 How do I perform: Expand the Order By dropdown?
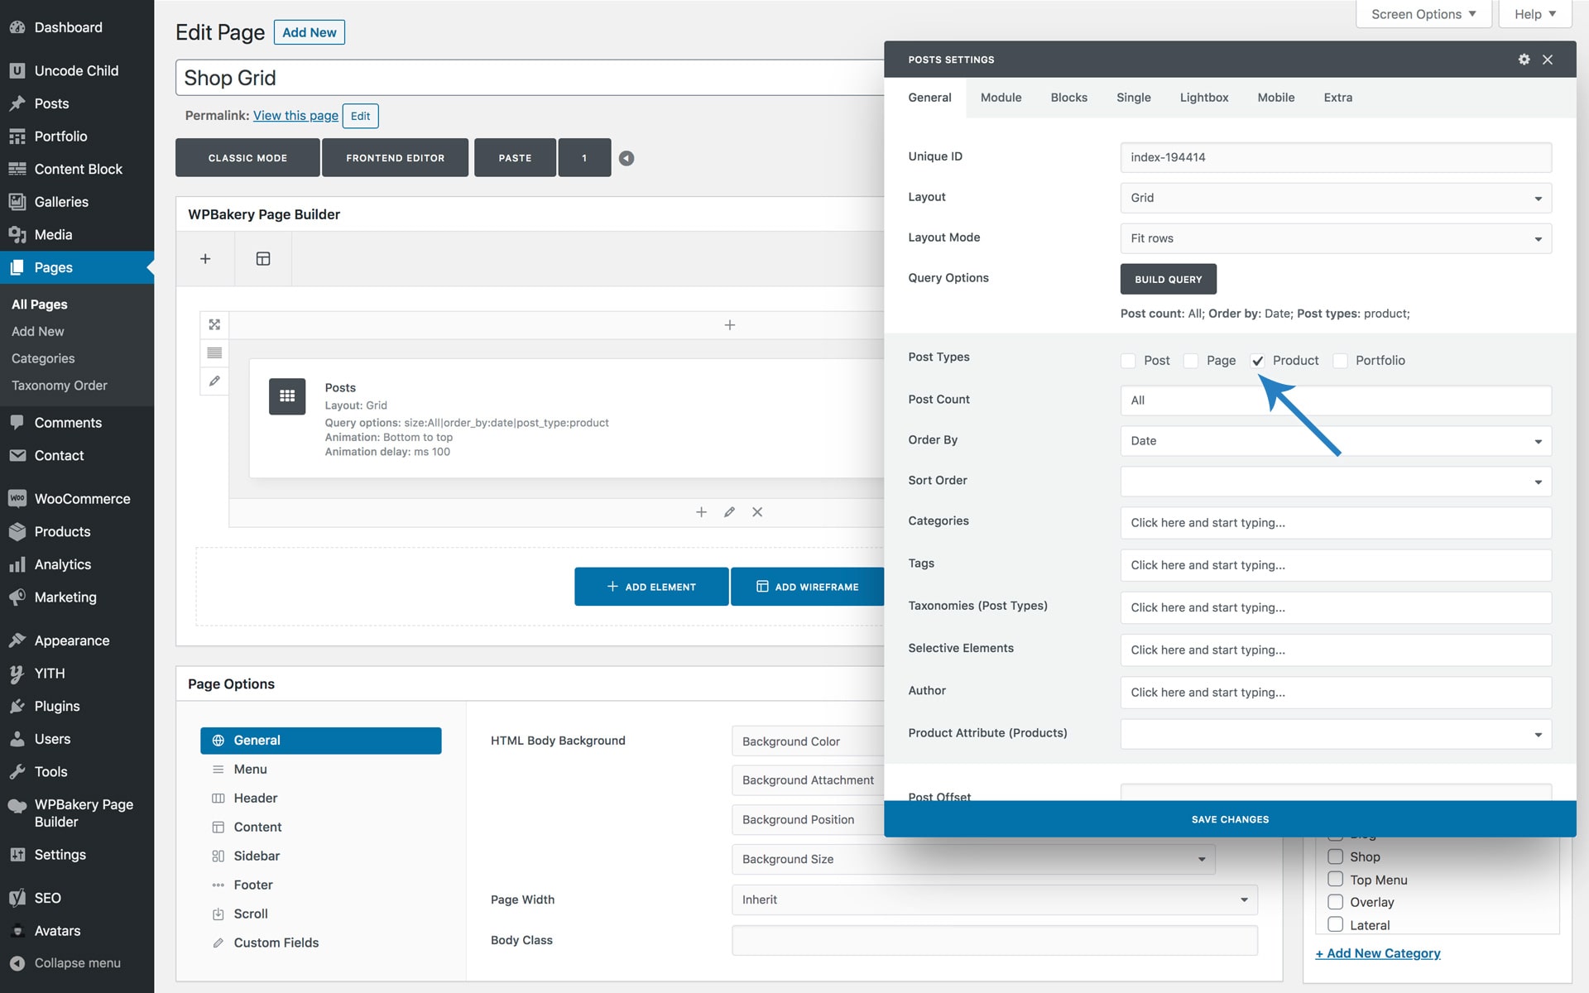pyautogui.click(x=1335, y=441)
